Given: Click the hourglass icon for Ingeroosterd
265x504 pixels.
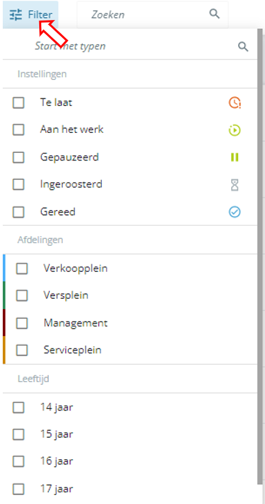Looking at the screenshot, I should (x=235, y=185).
